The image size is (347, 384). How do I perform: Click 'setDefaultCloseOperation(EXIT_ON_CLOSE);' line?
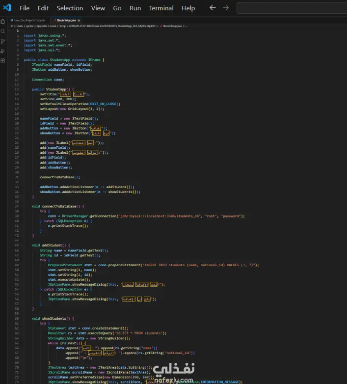pyautogui.click(x=80, y=104)
